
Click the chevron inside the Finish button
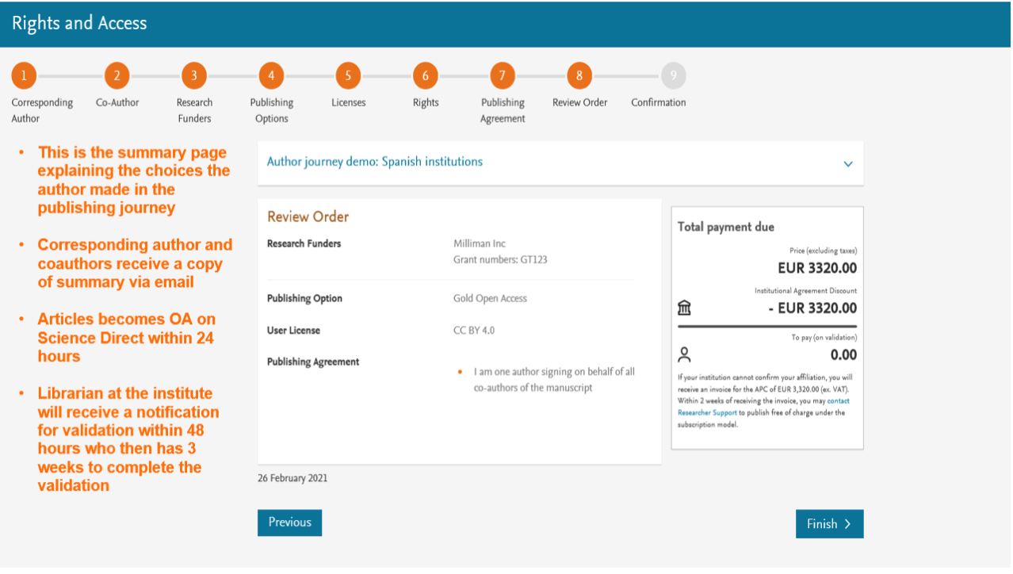[x=848, y=524]
